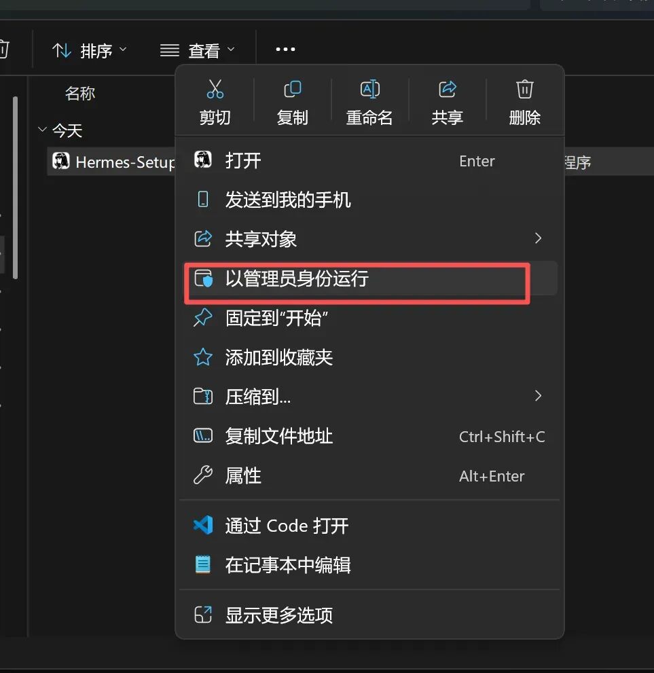Screen dimensions: 654x673
Task: Collapse the 今天 group chevron
Action: pos(42,129)
